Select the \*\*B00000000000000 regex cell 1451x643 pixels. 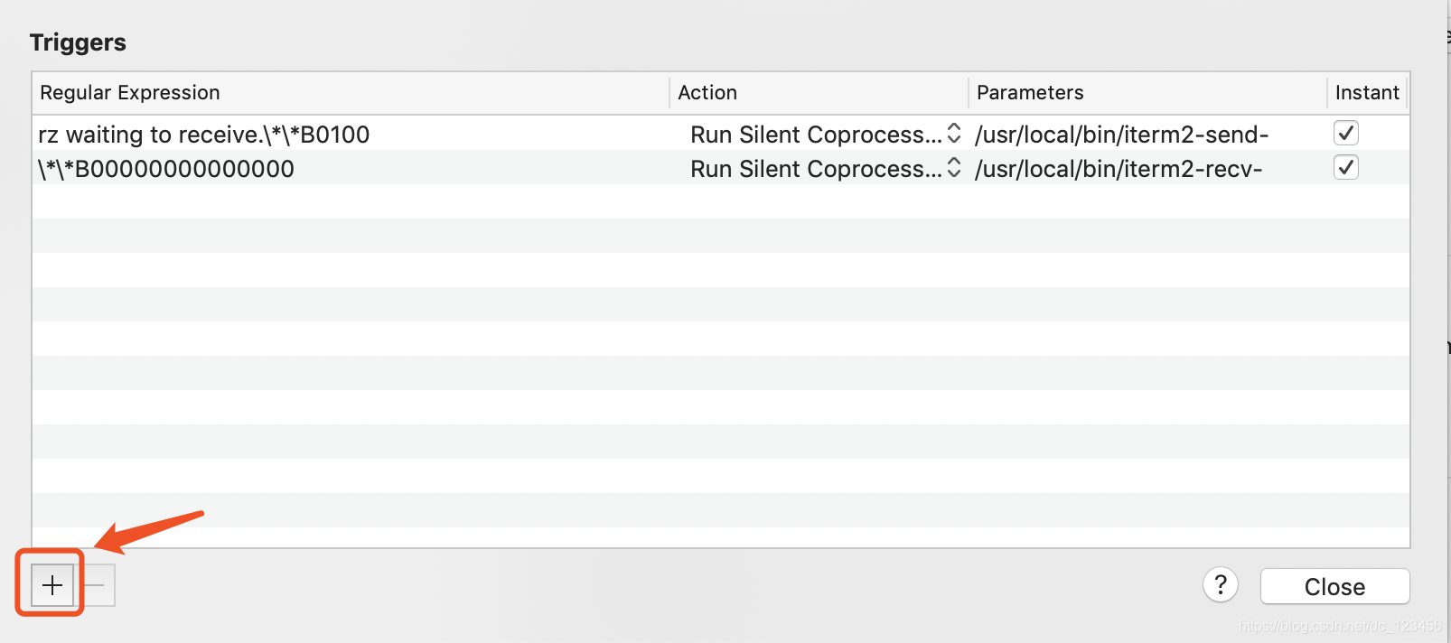click(x=166, y=169)
